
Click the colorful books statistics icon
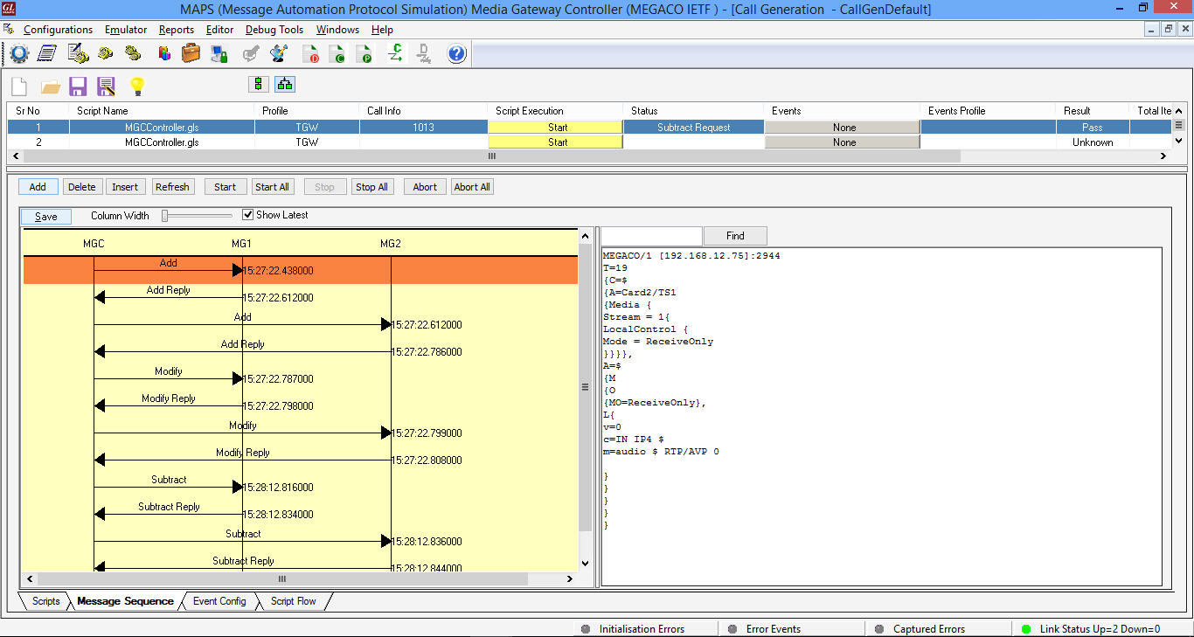[x=164, y=54]
